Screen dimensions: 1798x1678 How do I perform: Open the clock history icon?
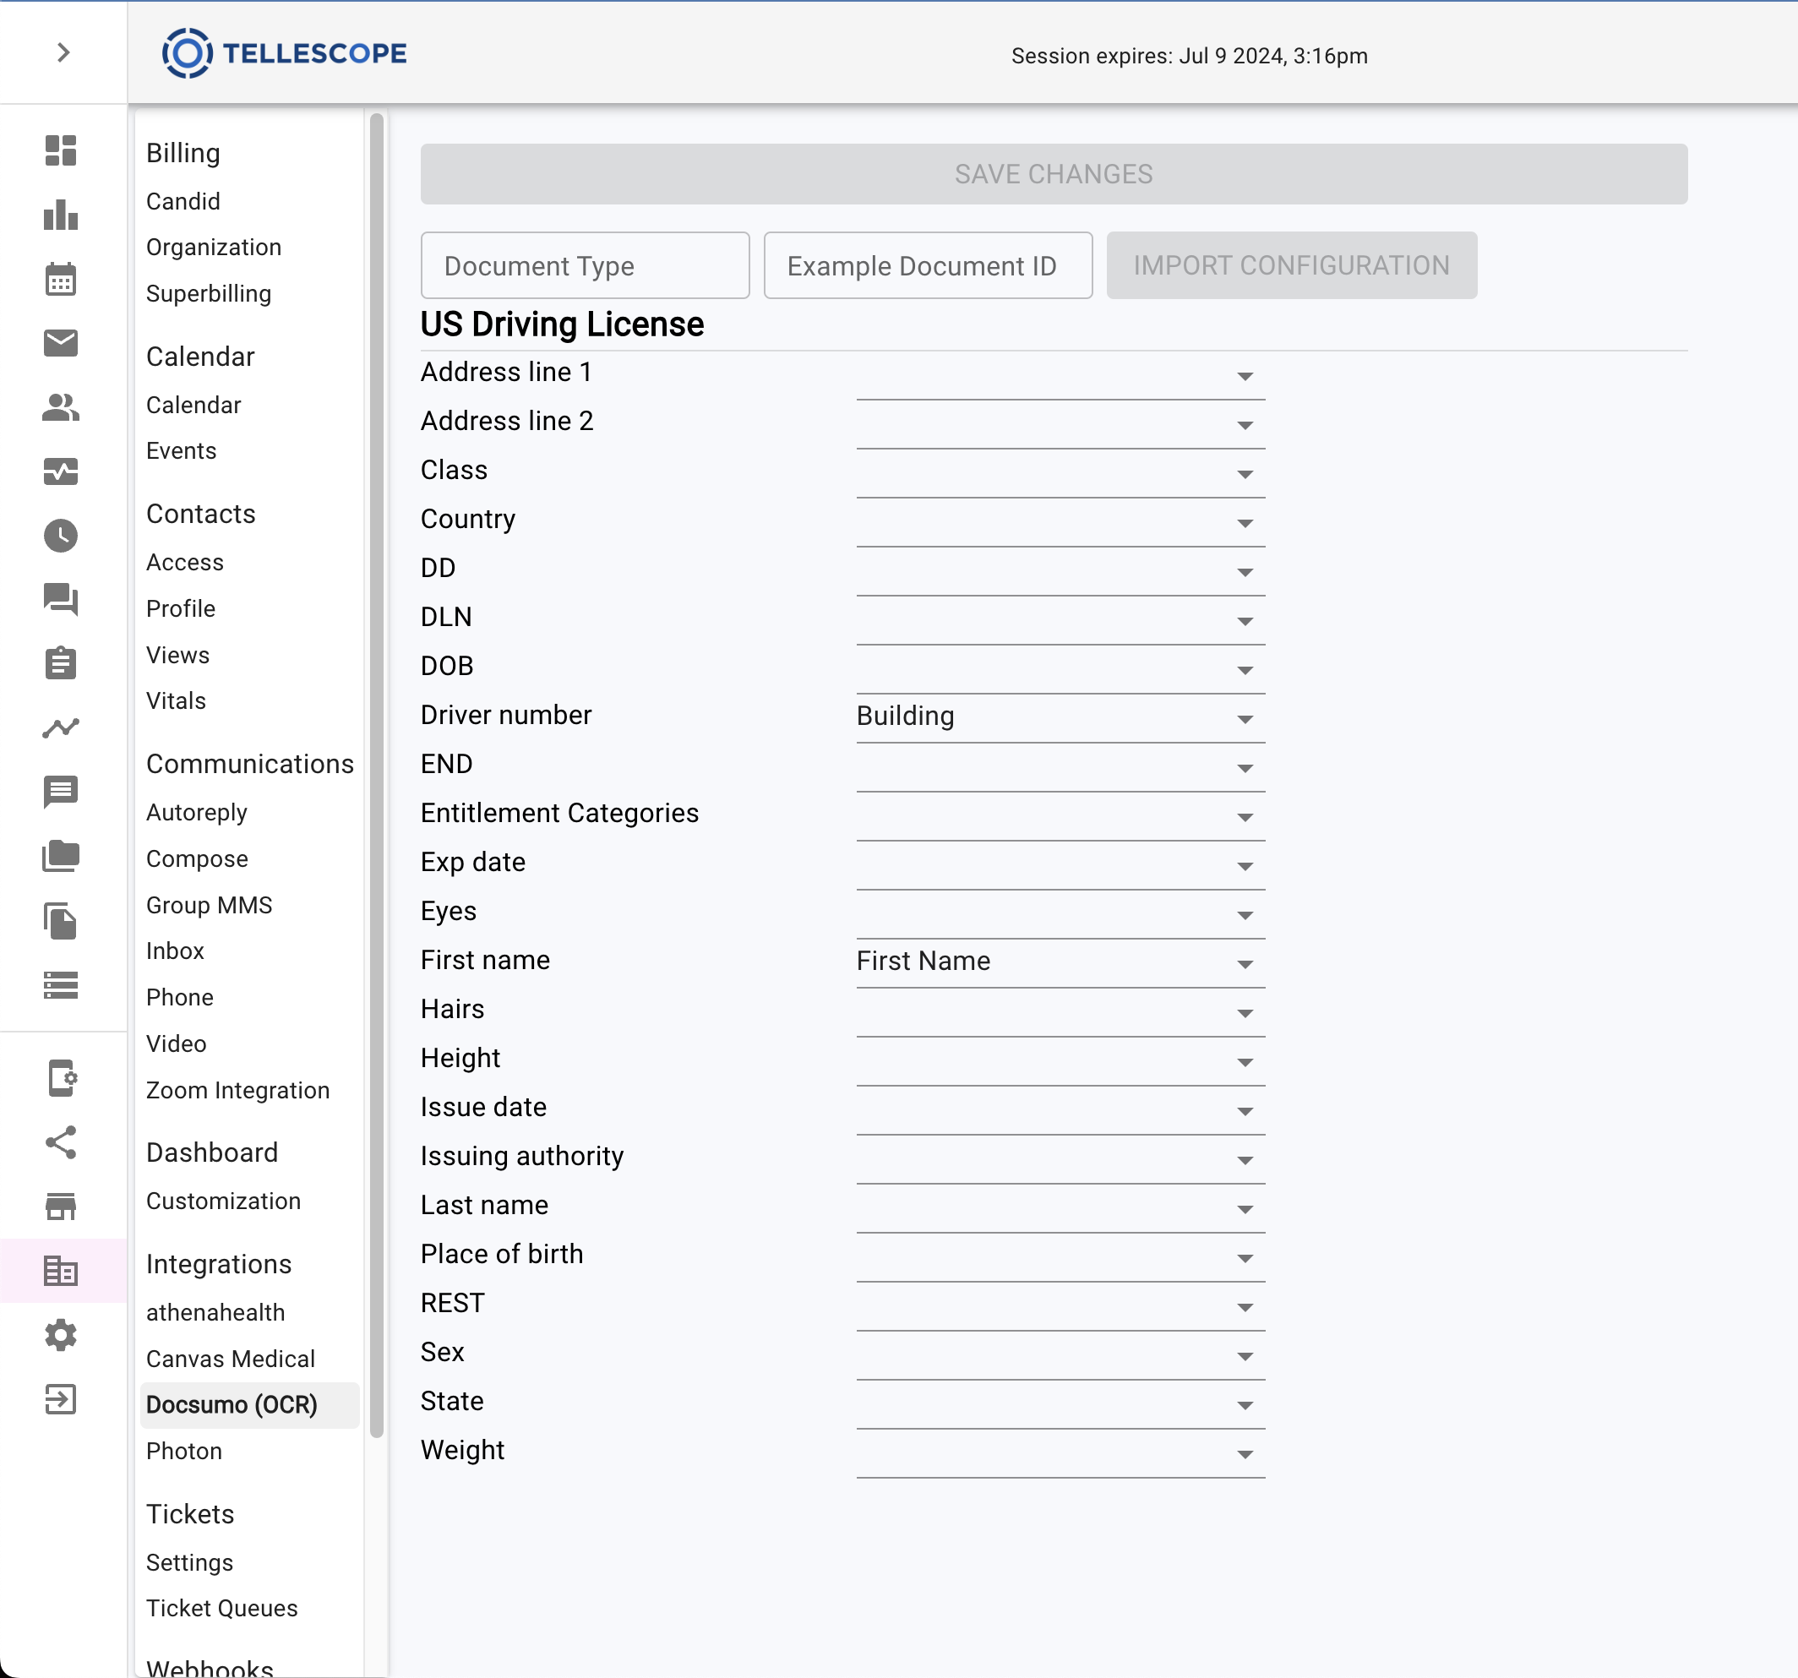61,536
